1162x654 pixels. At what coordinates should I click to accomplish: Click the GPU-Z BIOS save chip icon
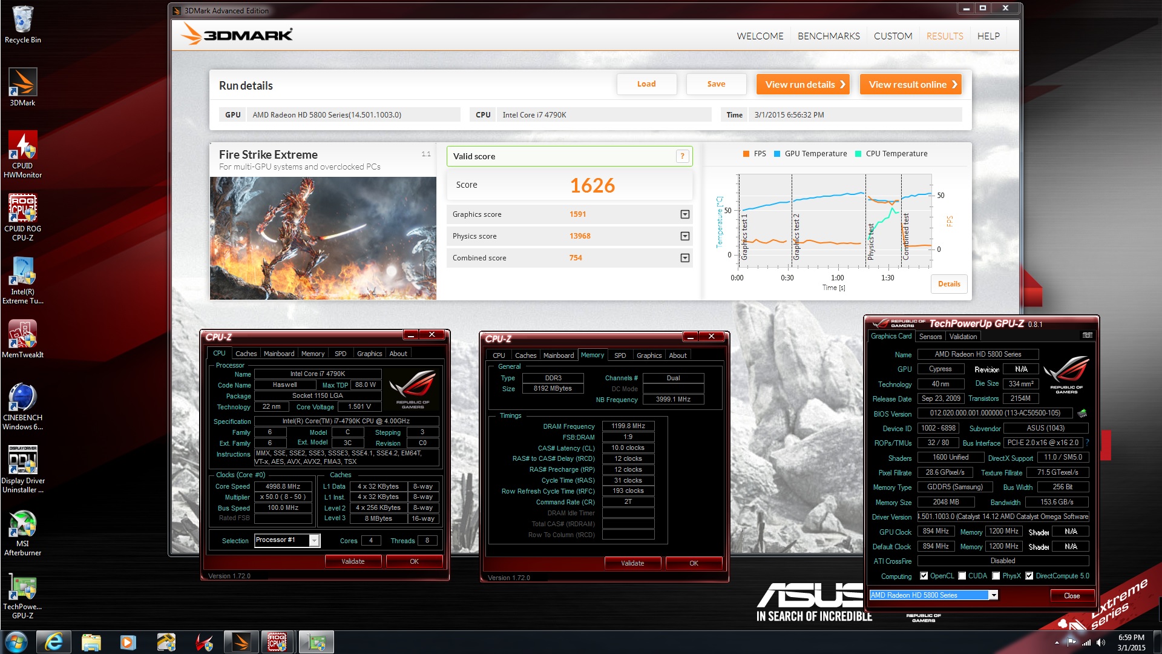point(1083,414)
